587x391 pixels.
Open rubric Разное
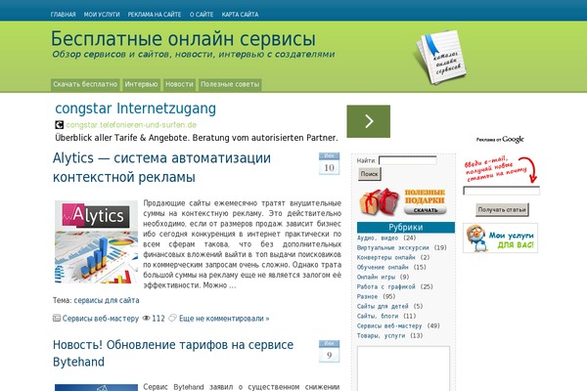[x=367, y=296]
